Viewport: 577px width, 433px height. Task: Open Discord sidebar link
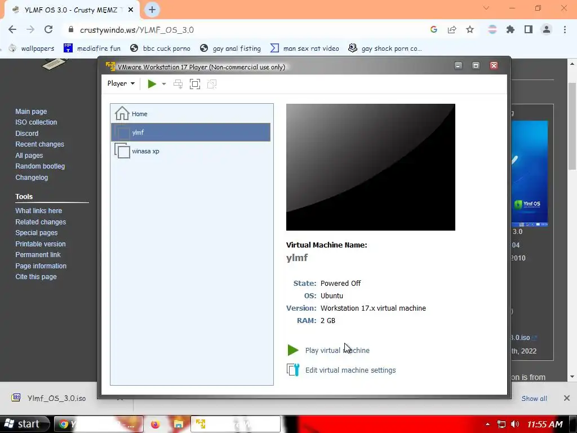click(26, 133)
